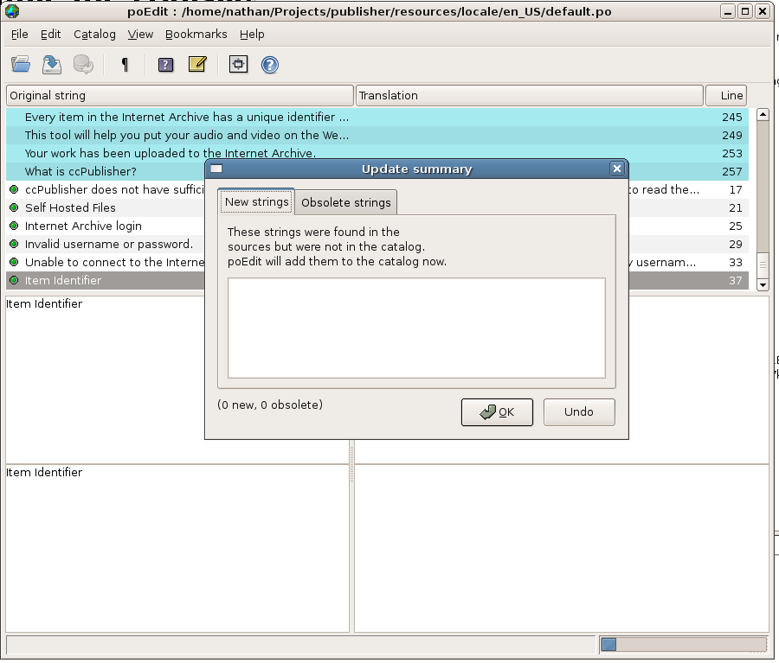Select row "Your work has been uploaded to the Internet Archive."
Screen dimensions: 779x663
point(377,153)
